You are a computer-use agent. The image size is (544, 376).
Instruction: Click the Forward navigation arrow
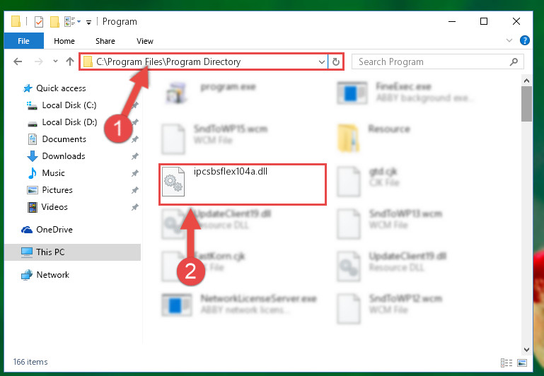click(x=39, y=61)
